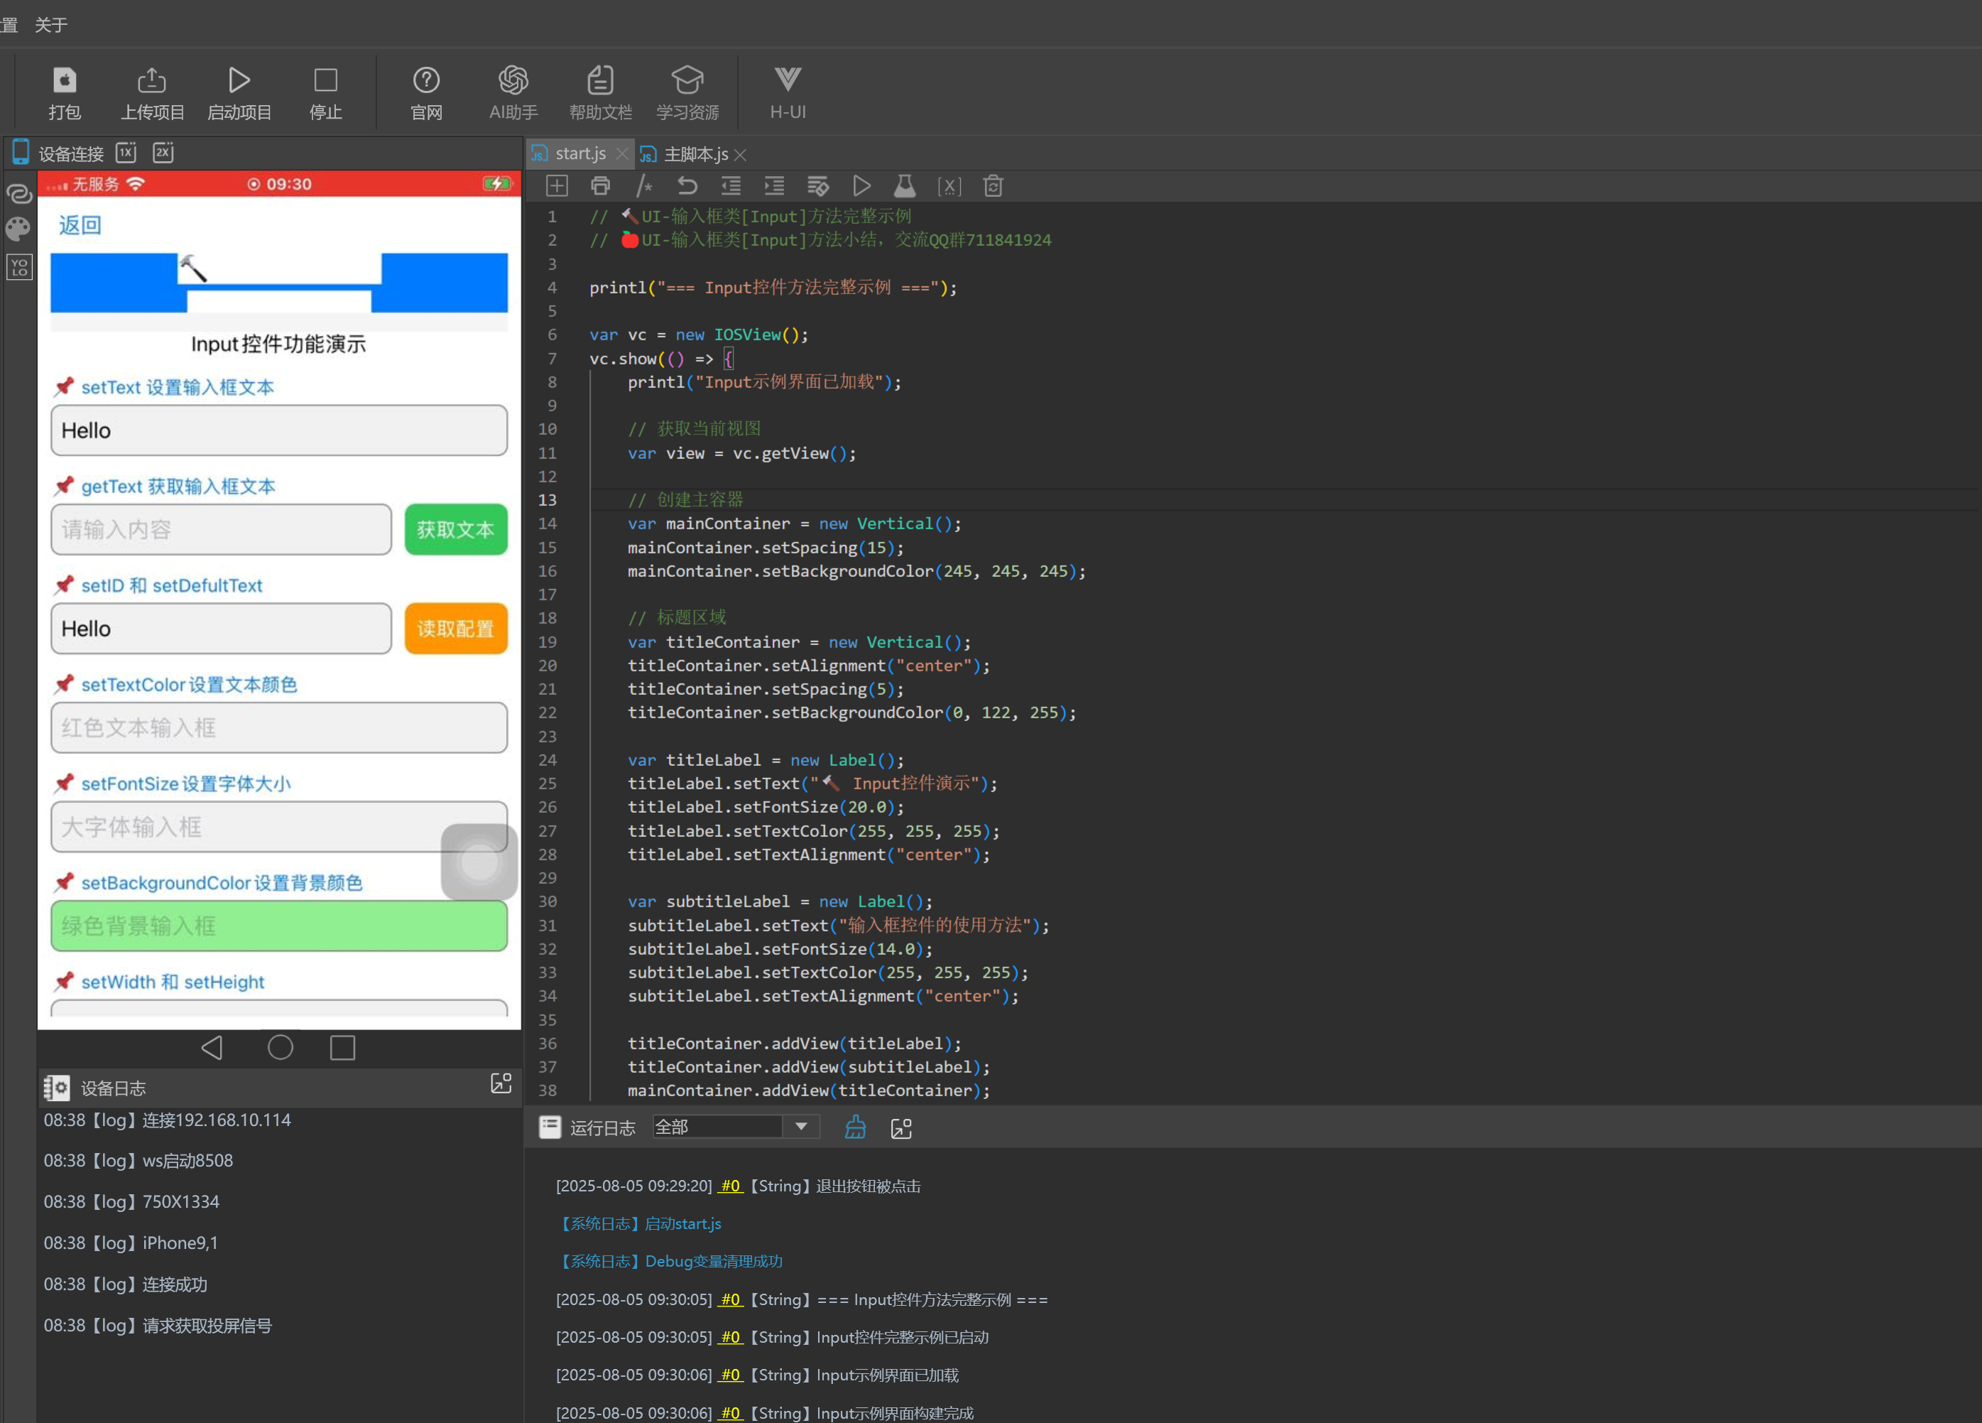The image size is (1982, 1423).
Task: Click the 连接192.168.10.114 device log row
Action: pyautogui.click(x=167, y=1120)
